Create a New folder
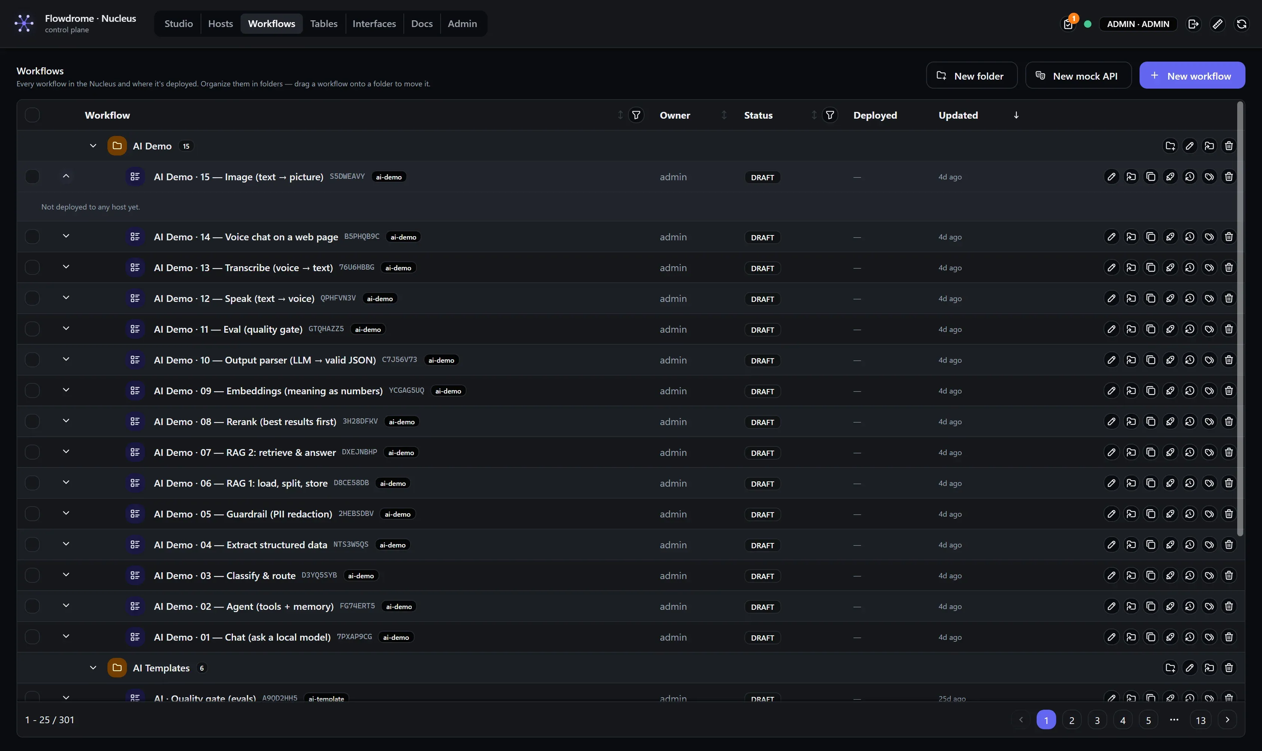The width and height of the screenshot is (1262, 751). (971, 75)
